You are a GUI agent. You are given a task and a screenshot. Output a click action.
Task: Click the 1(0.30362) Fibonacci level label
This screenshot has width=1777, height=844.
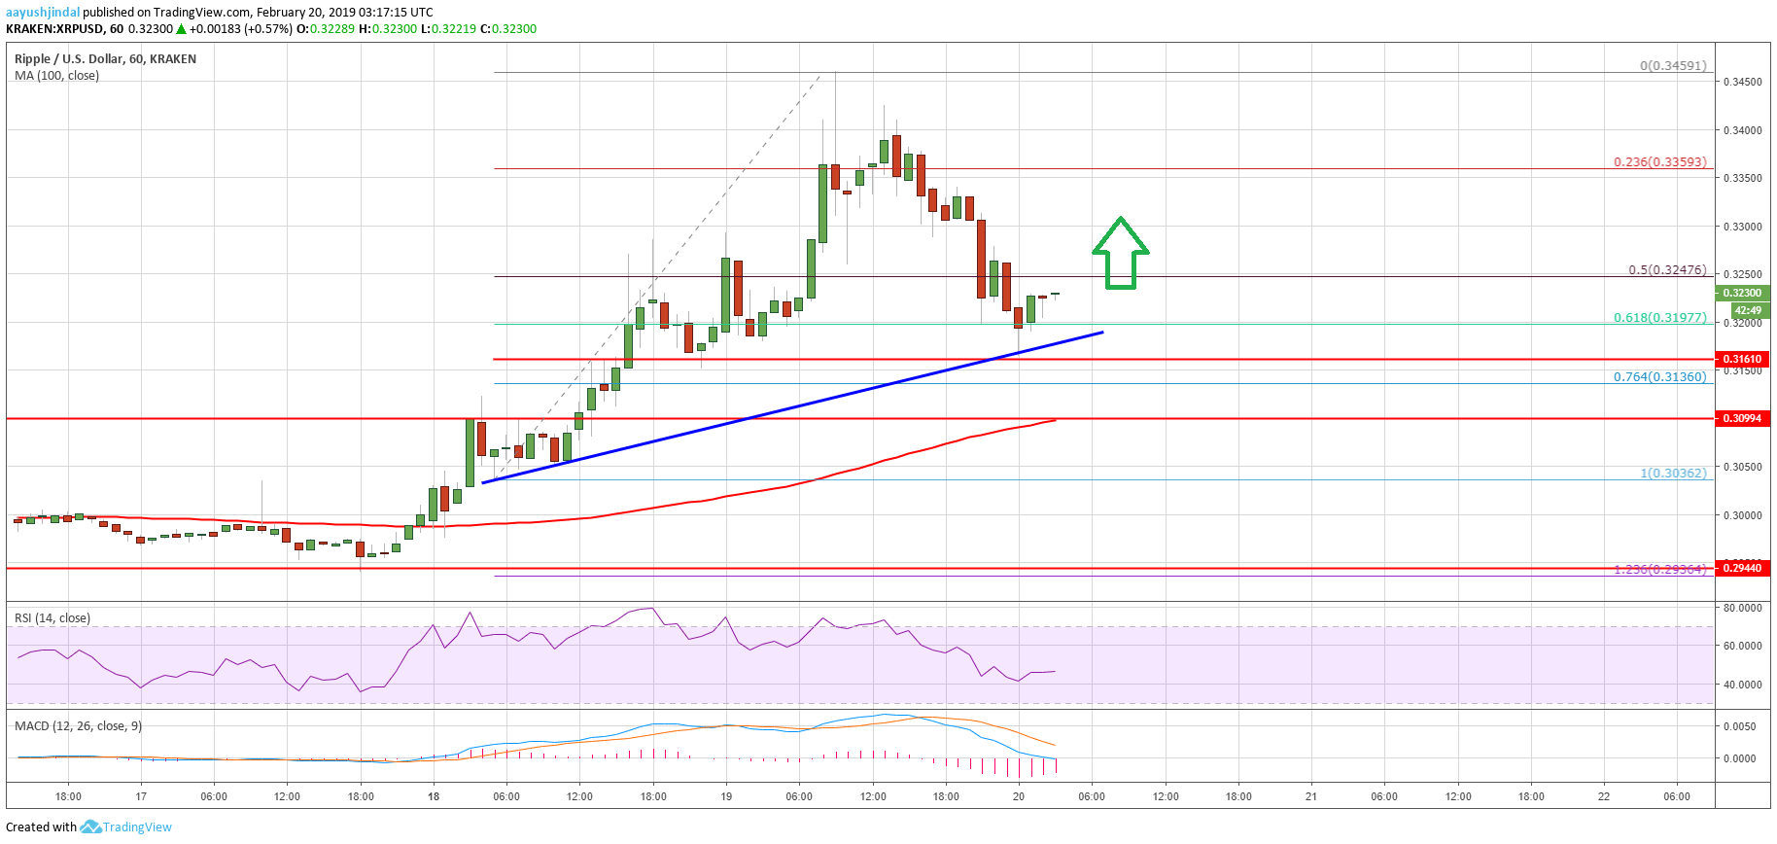[1674, 474]
